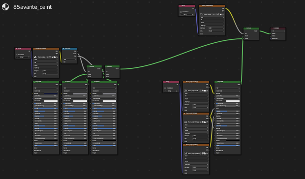The height and width of the screenshot is (179, 305).
Task: Click the white Subsurface Color swatch on right Principled BSDF
Action: click(x=233, y=101)
